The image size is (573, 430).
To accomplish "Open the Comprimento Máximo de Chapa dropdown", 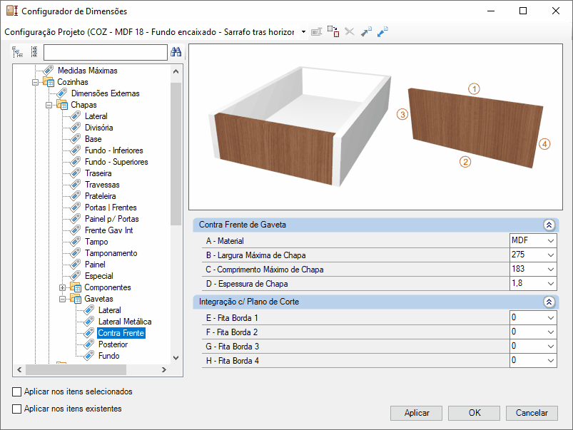I will [x=551, y=270].
